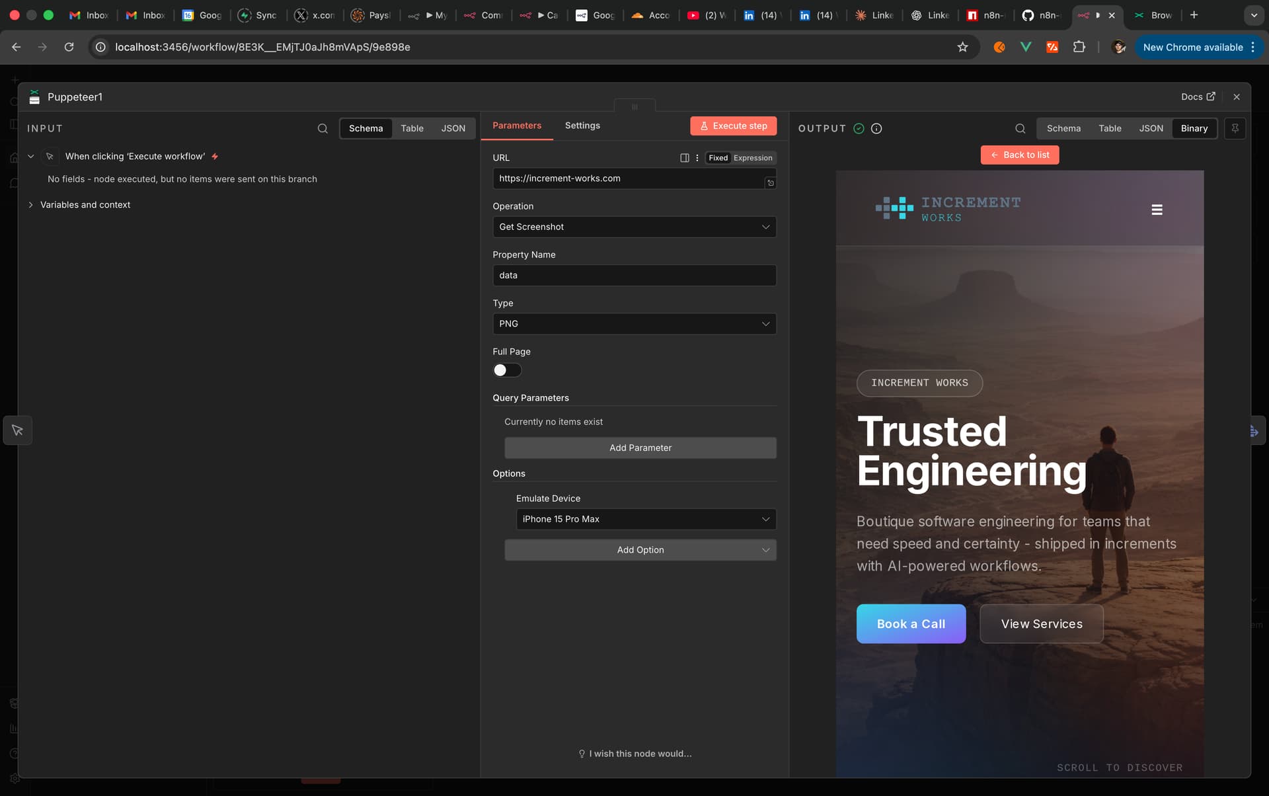Search the input panel data
Screen dimensions: 1269x796
click(323, 128)
